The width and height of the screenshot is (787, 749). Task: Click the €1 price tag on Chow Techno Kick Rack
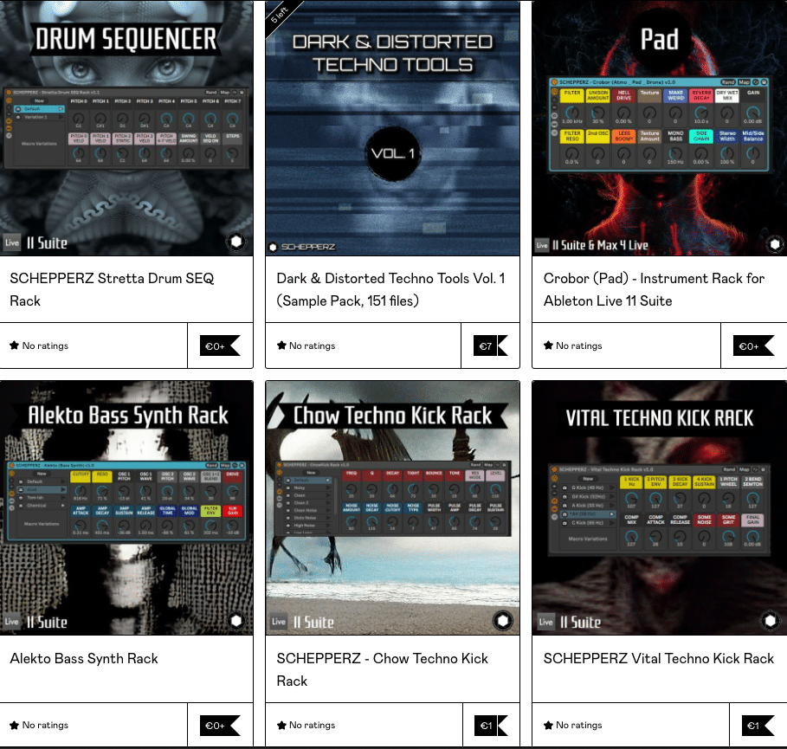[490, 726]
